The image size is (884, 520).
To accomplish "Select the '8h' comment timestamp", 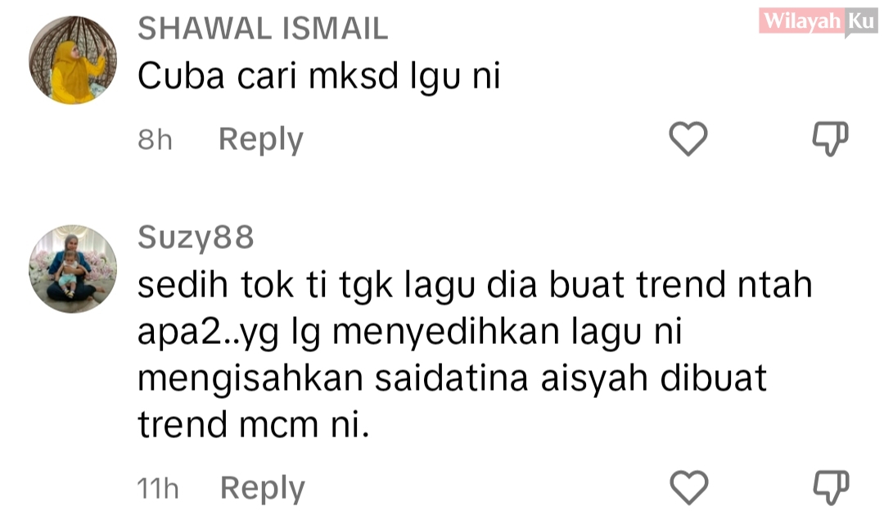I will [155, 140].
